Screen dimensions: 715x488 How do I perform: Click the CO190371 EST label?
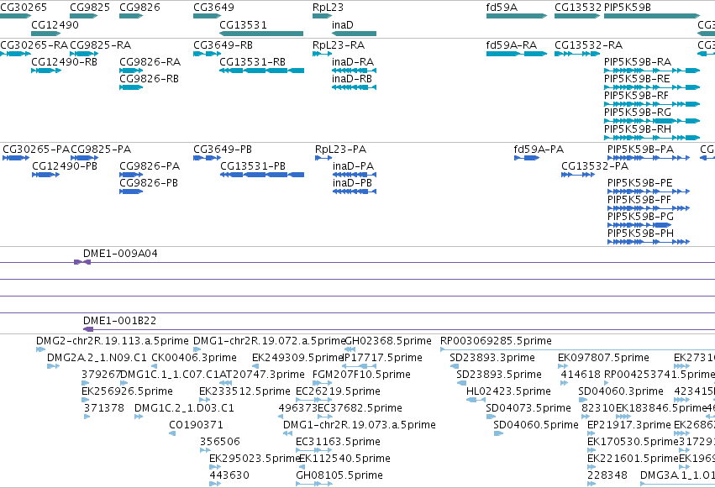click(196, 425)
